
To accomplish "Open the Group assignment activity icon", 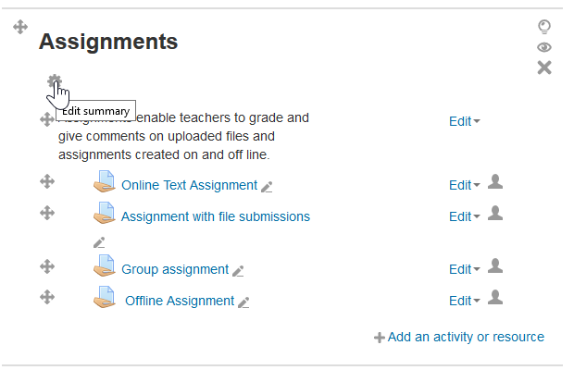I will [105, 265].
